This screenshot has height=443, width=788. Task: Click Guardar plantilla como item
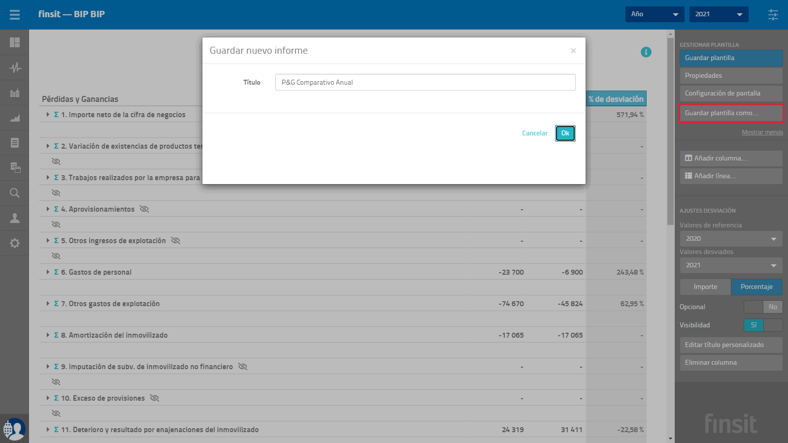731,113
